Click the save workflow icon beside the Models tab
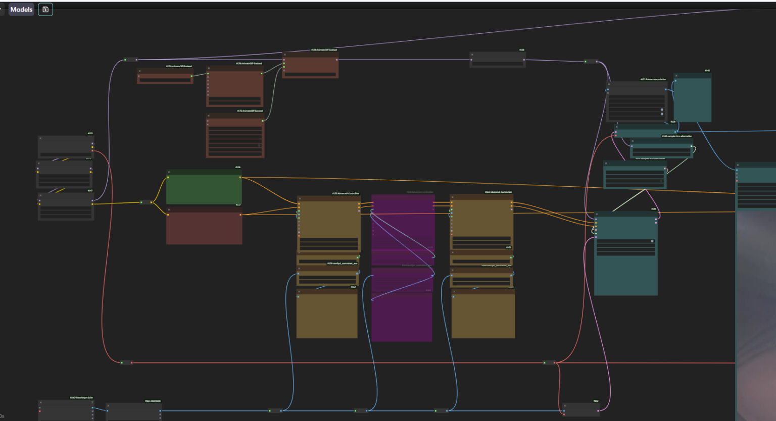The image size is (776, 421). coord(45,9)
